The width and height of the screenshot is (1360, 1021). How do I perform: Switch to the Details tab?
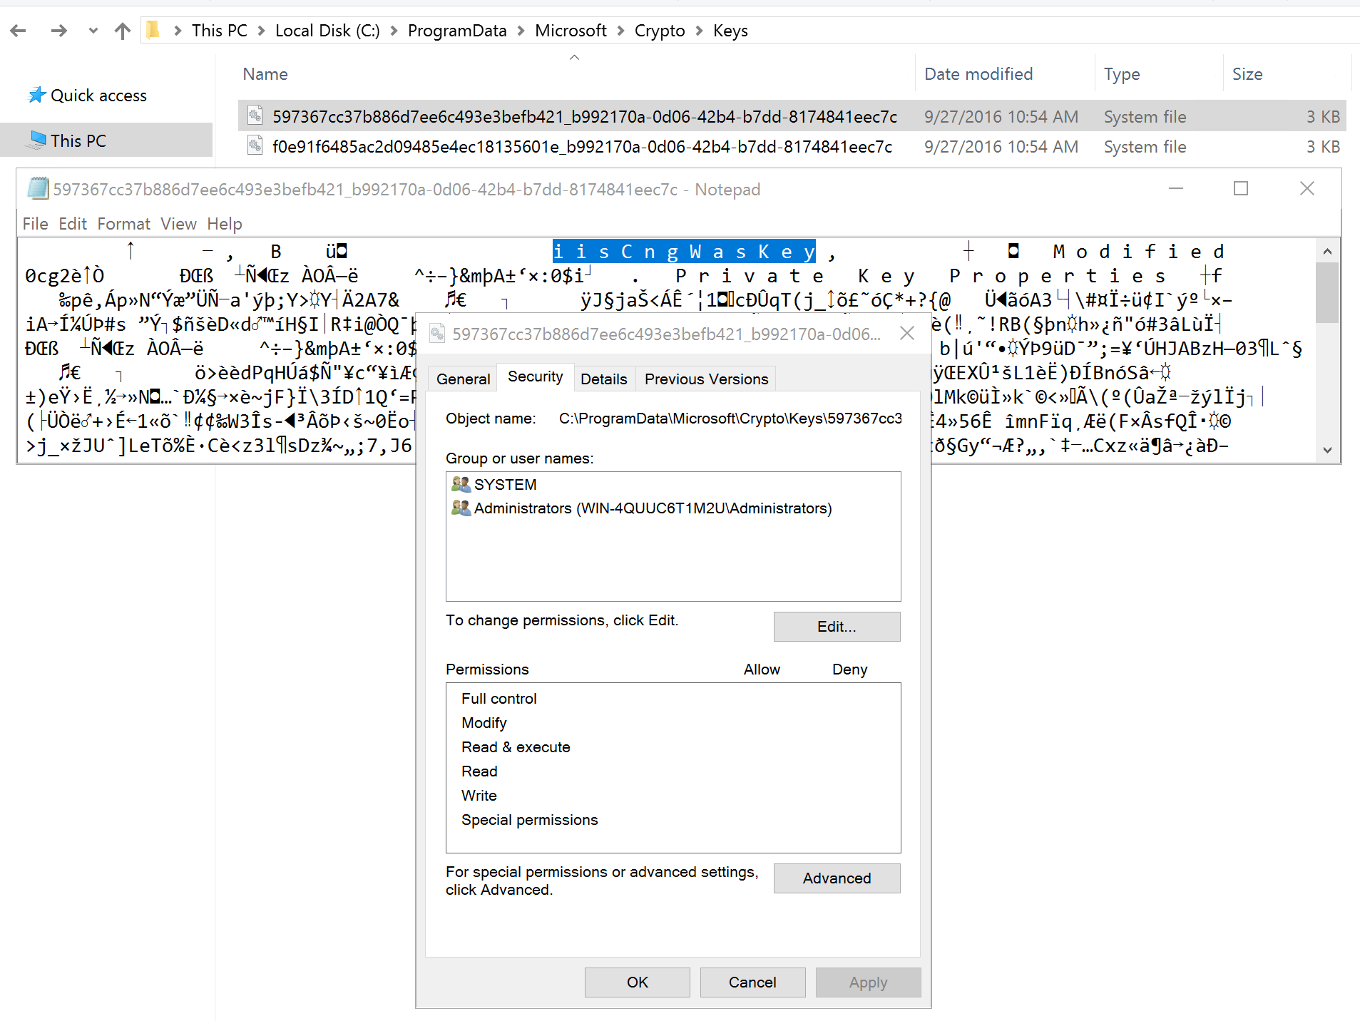click(x=603, y=379)
